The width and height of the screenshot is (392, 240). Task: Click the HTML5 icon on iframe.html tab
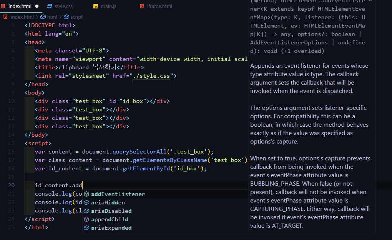(x=142, y=6)
